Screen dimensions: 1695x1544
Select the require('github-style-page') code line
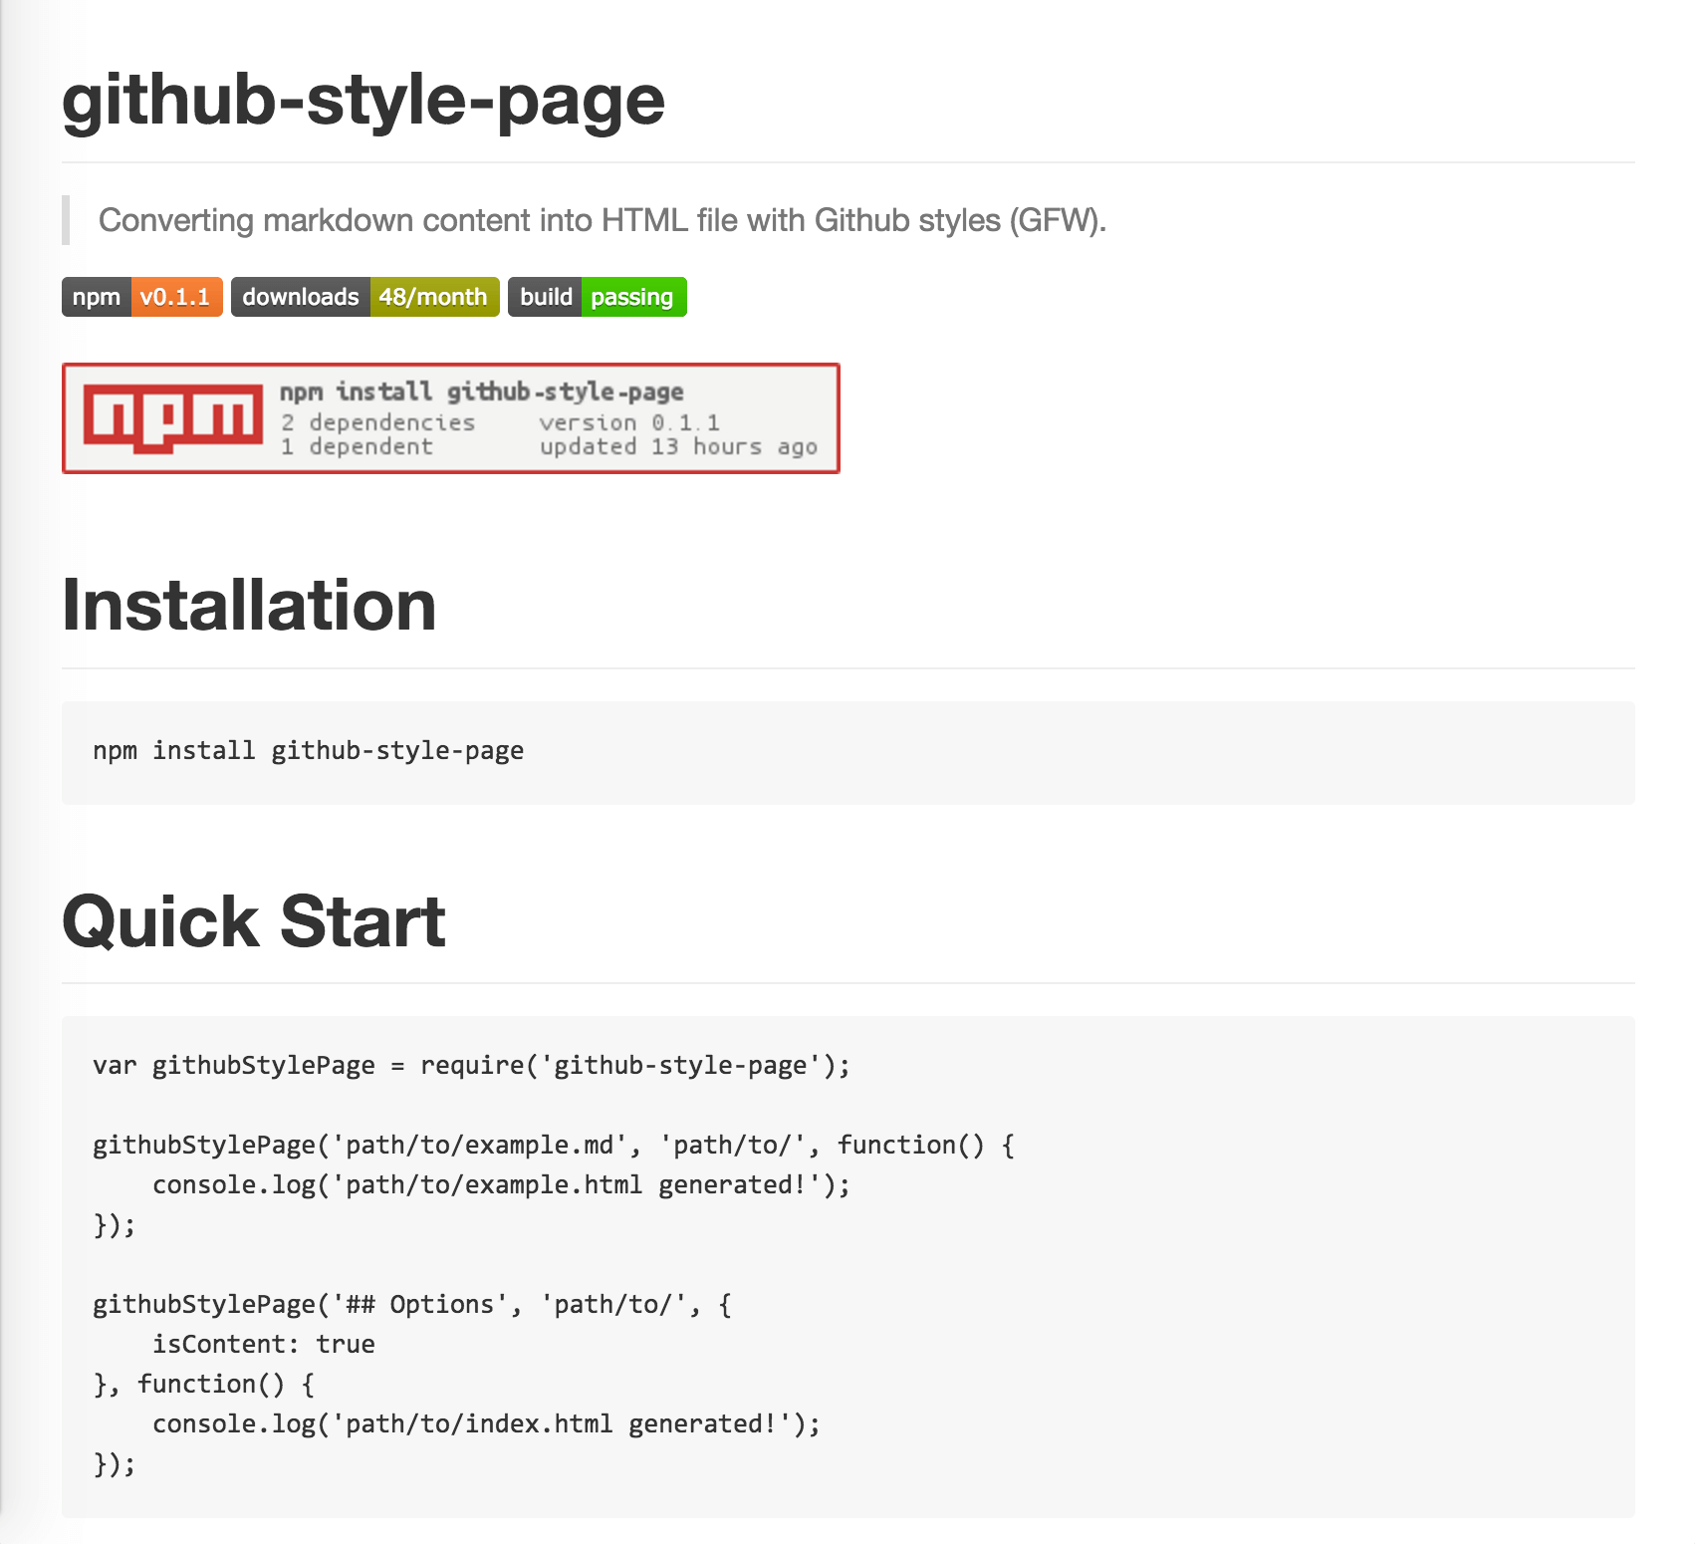click(x=472, y=1066)
